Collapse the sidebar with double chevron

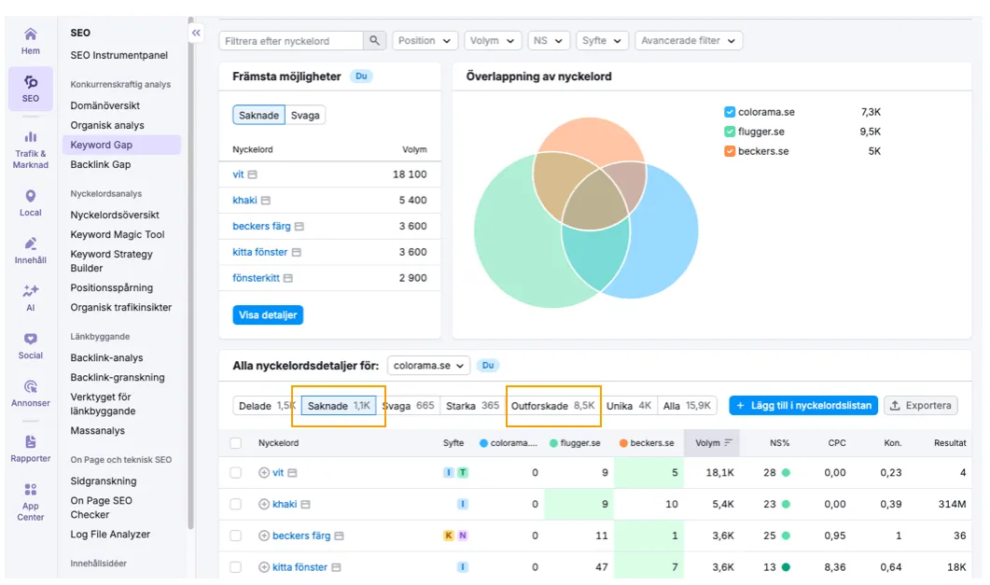(196, 33)
